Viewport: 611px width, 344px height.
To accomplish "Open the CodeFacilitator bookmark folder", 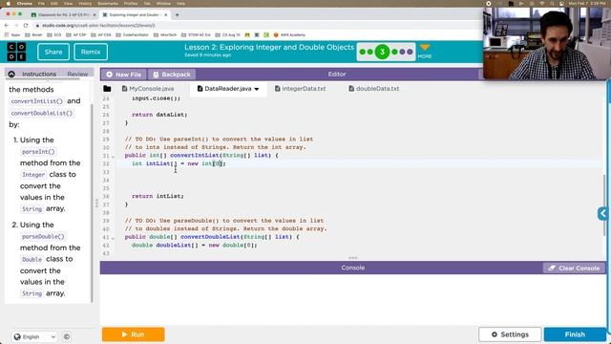I will point(132,34).
